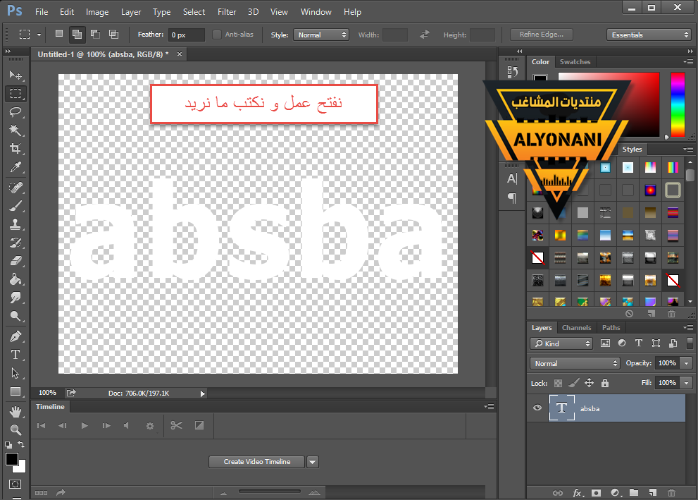
Task: Select the Lasso tool
Action: pos(15,112)
